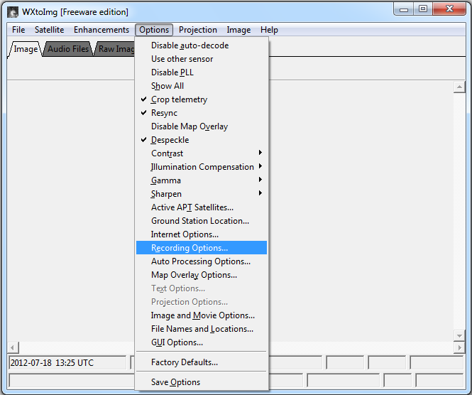
Task: Open Ground Station Location settings
Action: (x=202, y=221)
